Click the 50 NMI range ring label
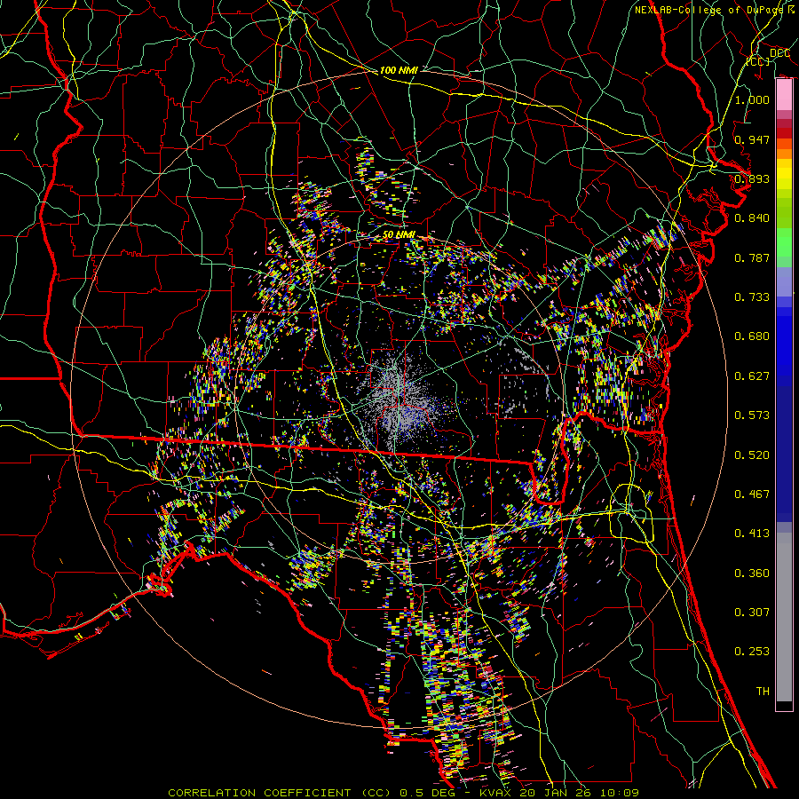799x799 pixels. (x=399, y=234)
